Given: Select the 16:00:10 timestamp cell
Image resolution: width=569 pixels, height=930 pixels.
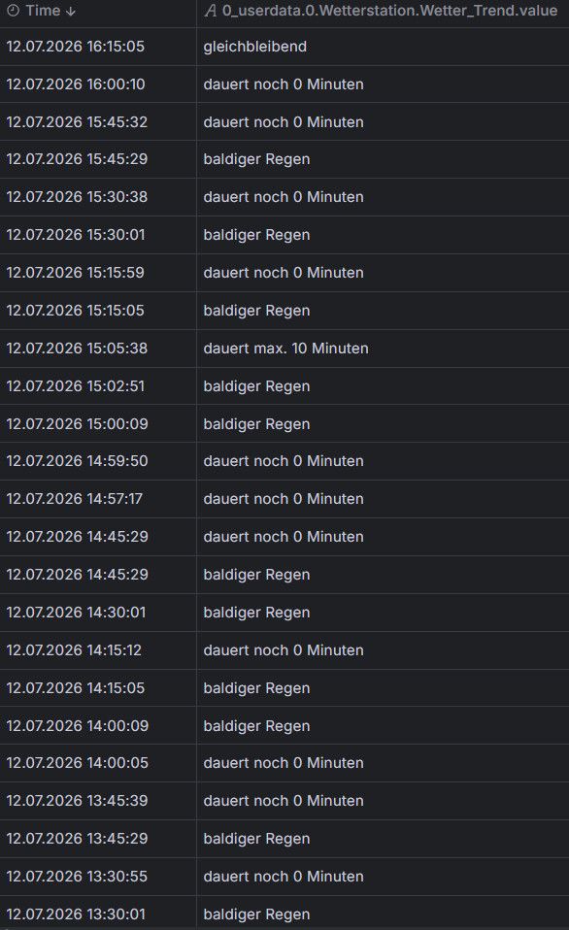Looking at the screenshot, I should (98, 84).
